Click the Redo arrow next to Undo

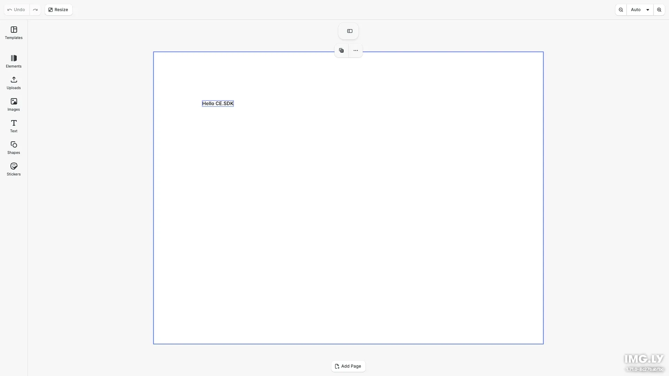pos(35,10)
